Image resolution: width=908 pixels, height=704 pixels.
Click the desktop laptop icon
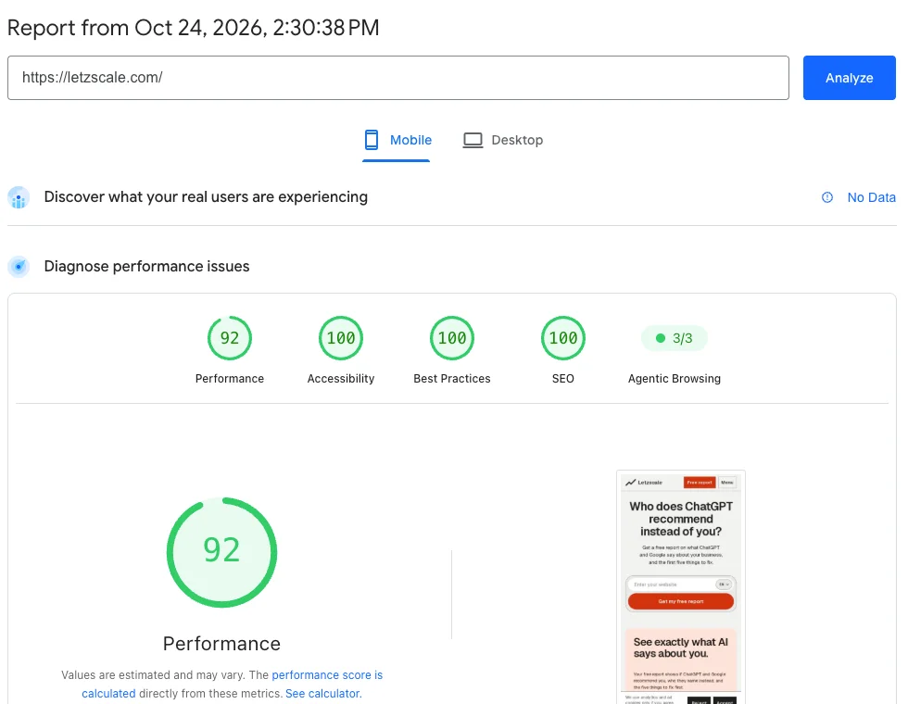473,140
